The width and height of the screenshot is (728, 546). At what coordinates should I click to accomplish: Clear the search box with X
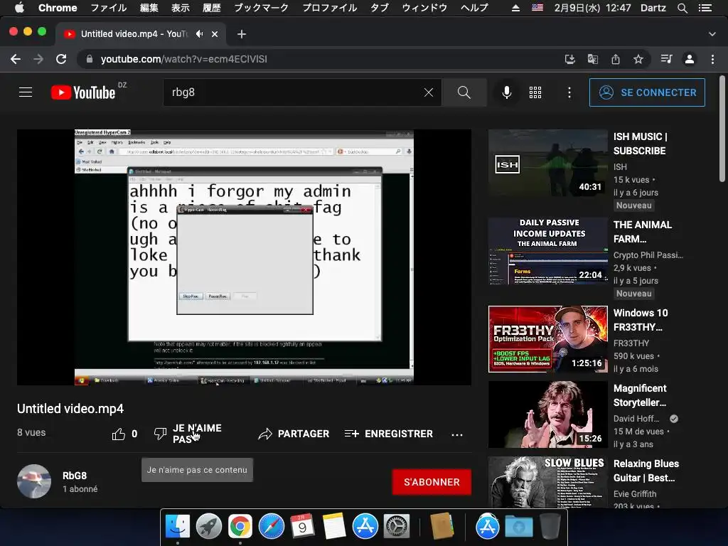(x=429, y=92)
